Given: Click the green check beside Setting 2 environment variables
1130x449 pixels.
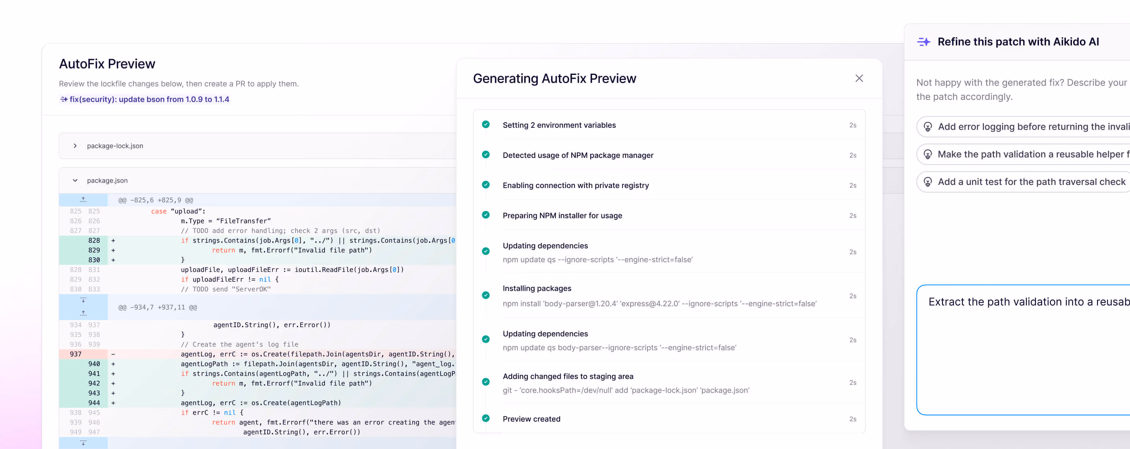Looking at the screenshot, I should [x=486, y=125].
